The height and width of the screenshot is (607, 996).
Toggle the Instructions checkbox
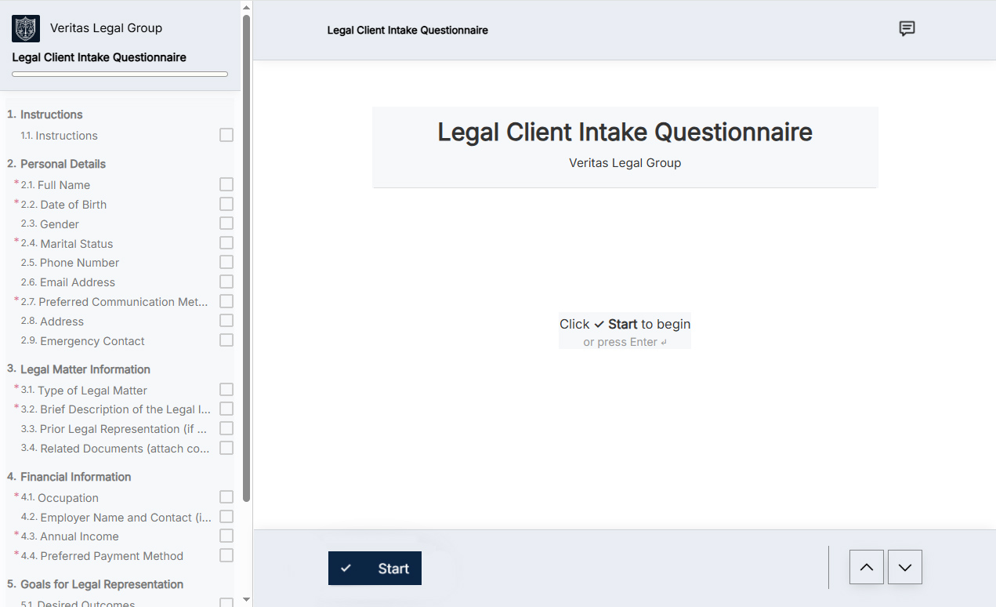(x=226, y=136)
